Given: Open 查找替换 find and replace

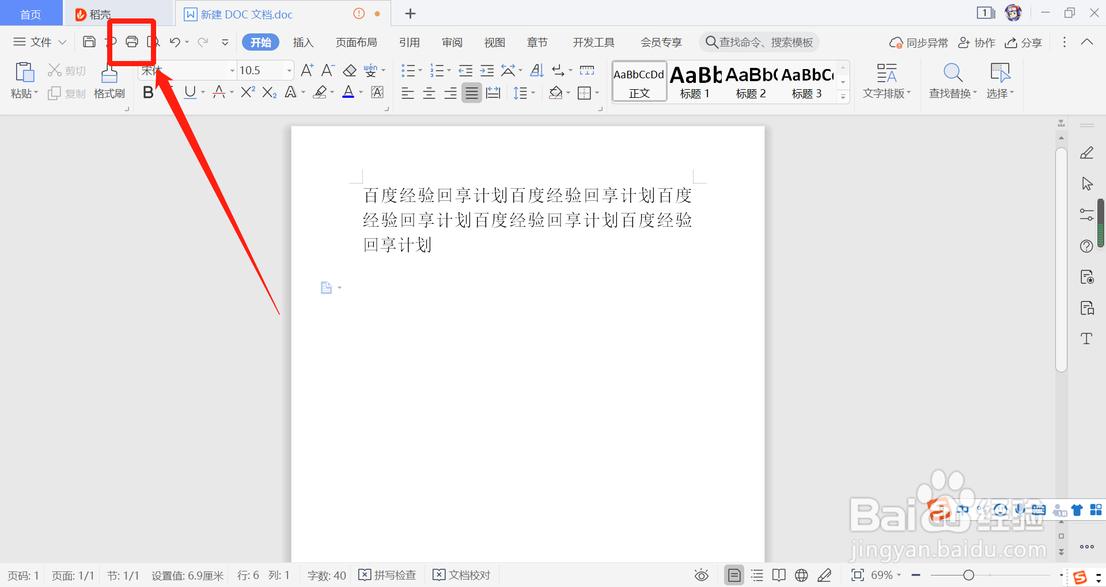Looking at the screenshot, I should coord(953,81).
